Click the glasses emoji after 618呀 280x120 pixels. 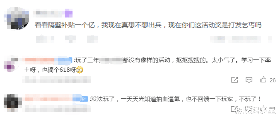pyautogui.click(x=80, y=70)
